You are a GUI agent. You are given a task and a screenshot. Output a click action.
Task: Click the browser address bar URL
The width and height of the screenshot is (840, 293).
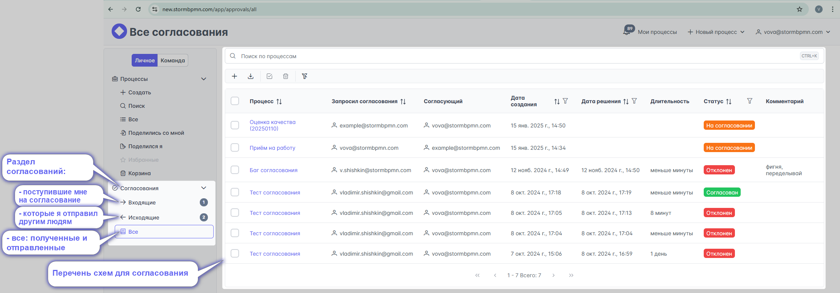tap(209, 9)
